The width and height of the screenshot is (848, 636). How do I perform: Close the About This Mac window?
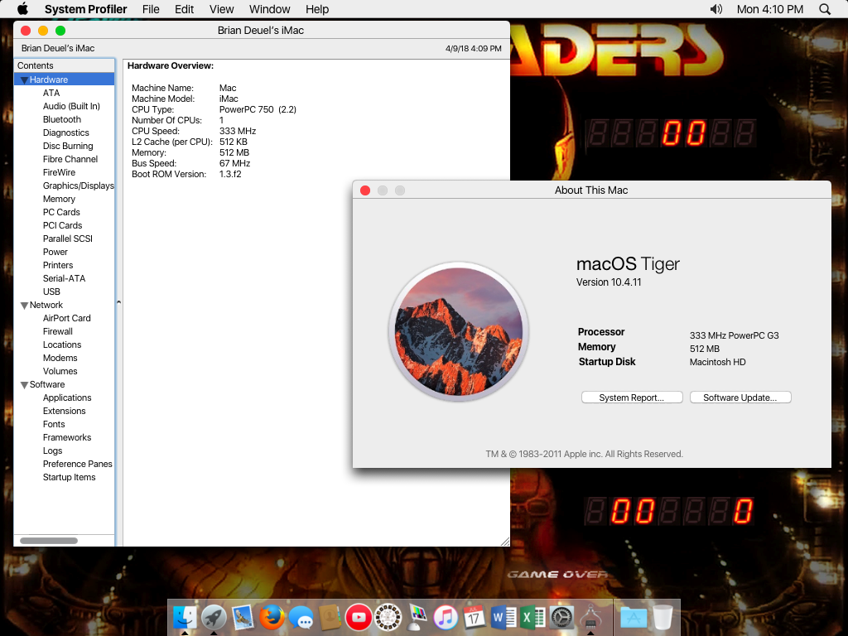[x=365, y=190]
